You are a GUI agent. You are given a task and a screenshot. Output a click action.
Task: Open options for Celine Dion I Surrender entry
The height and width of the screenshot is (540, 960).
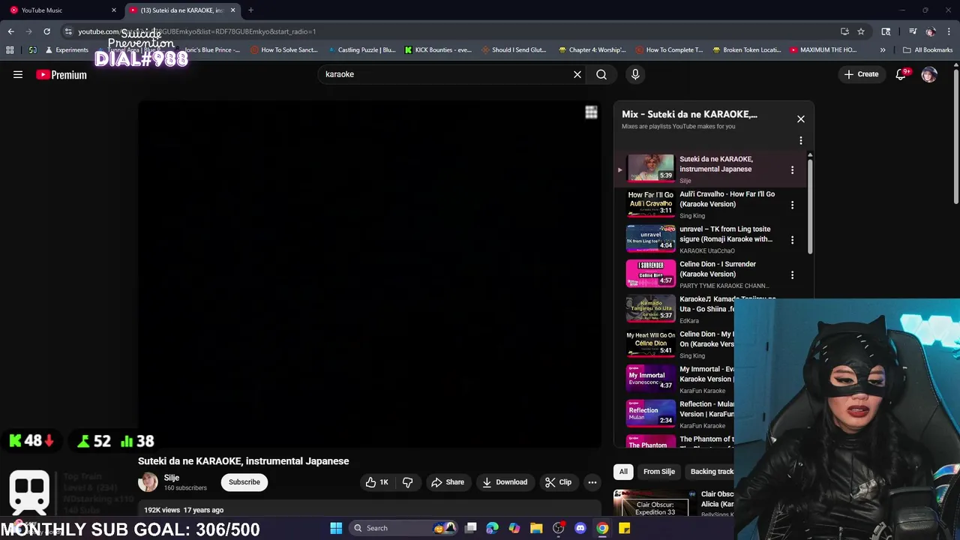(x=792, y=275)
